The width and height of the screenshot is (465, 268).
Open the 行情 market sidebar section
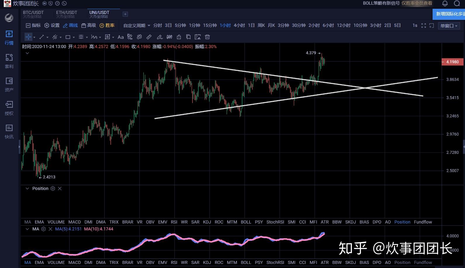[x=9, y=38]
